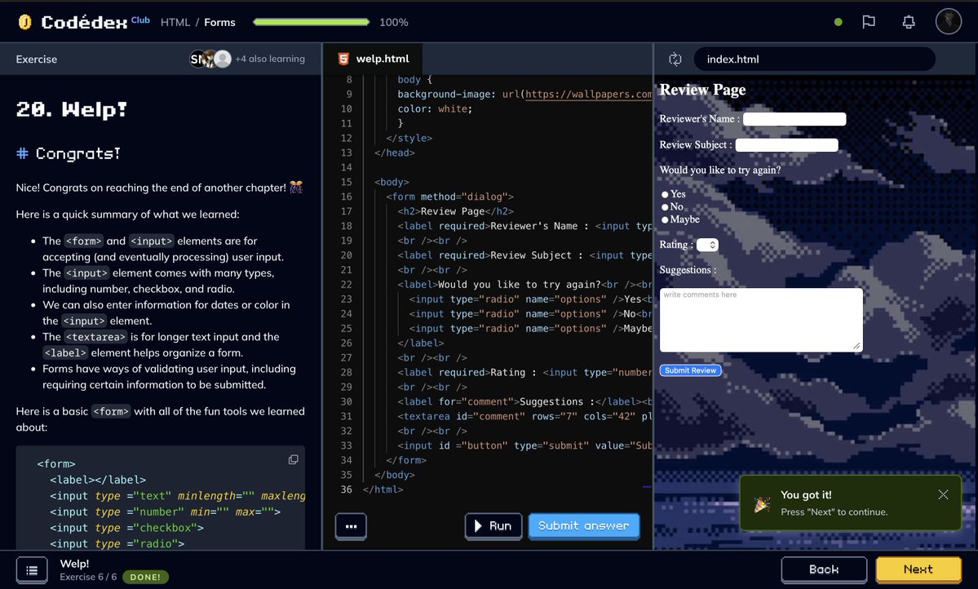Click the 'Welp!' footer exercise name
This screenshot has width=978, height=589.
tap(74, 564)
